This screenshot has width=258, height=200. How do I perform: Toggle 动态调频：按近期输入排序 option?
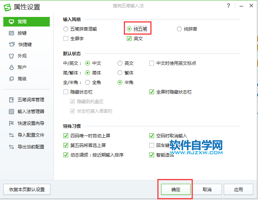[x=66, y=155]
